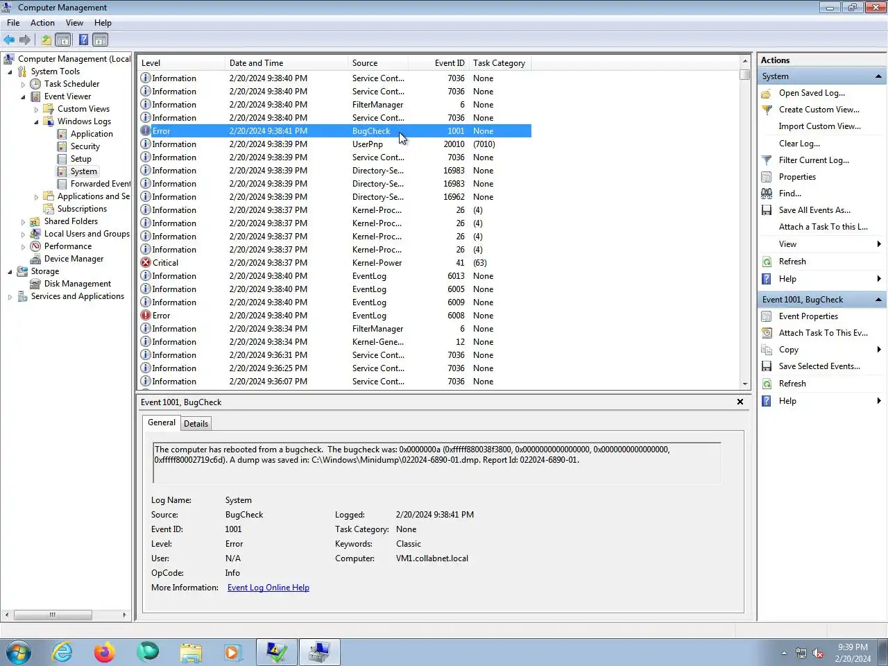The image size is (888, 666).
Task: Click the event list vertical scrollbar thumb
Action: coord(745,74)
